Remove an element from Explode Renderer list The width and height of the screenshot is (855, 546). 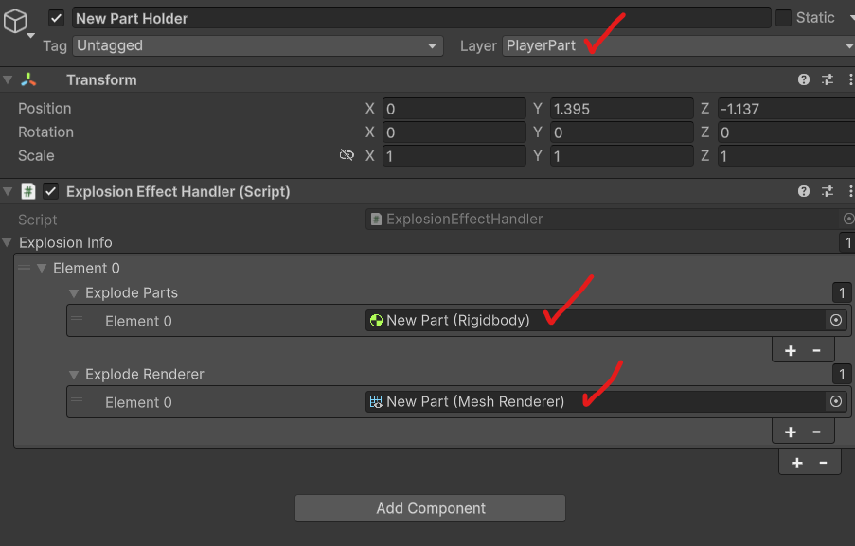point(816,432)
